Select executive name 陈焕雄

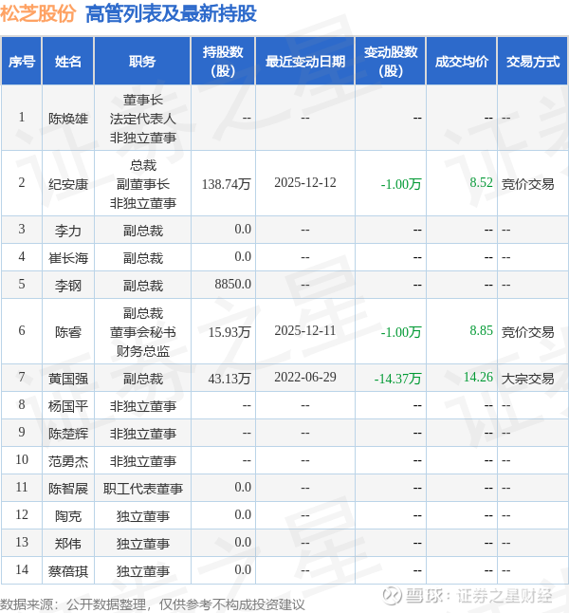point(68,119)
